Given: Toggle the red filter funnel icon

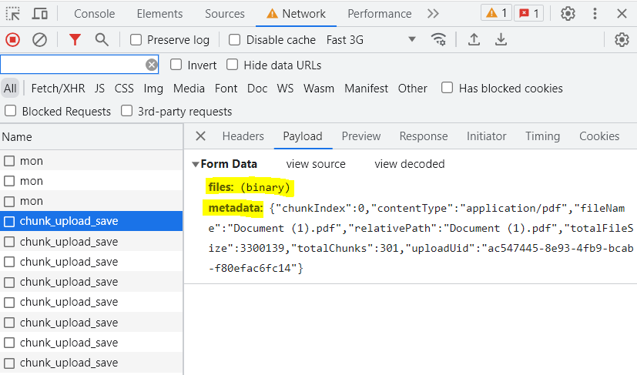Looking at the screenshot, I should (75, 40).
